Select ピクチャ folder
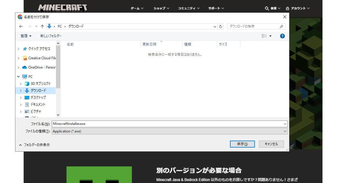 click(36, 112)
